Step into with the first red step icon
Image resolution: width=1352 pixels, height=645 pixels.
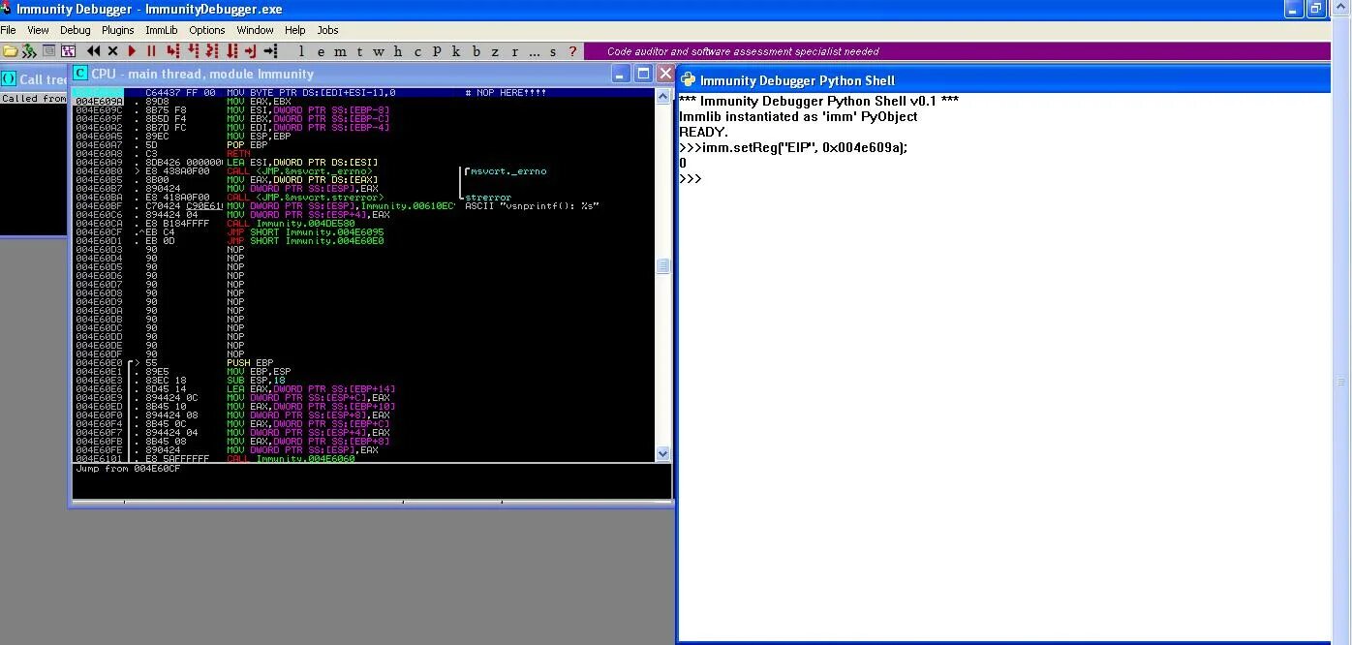coord(172,51)
